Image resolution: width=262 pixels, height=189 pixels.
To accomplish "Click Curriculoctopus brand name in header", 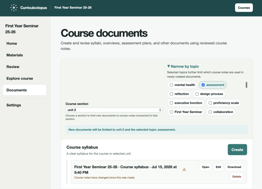I will (34, 8).
